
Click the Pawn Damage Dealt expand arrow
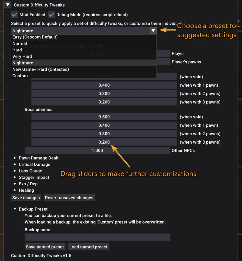[x=15, y=158]
